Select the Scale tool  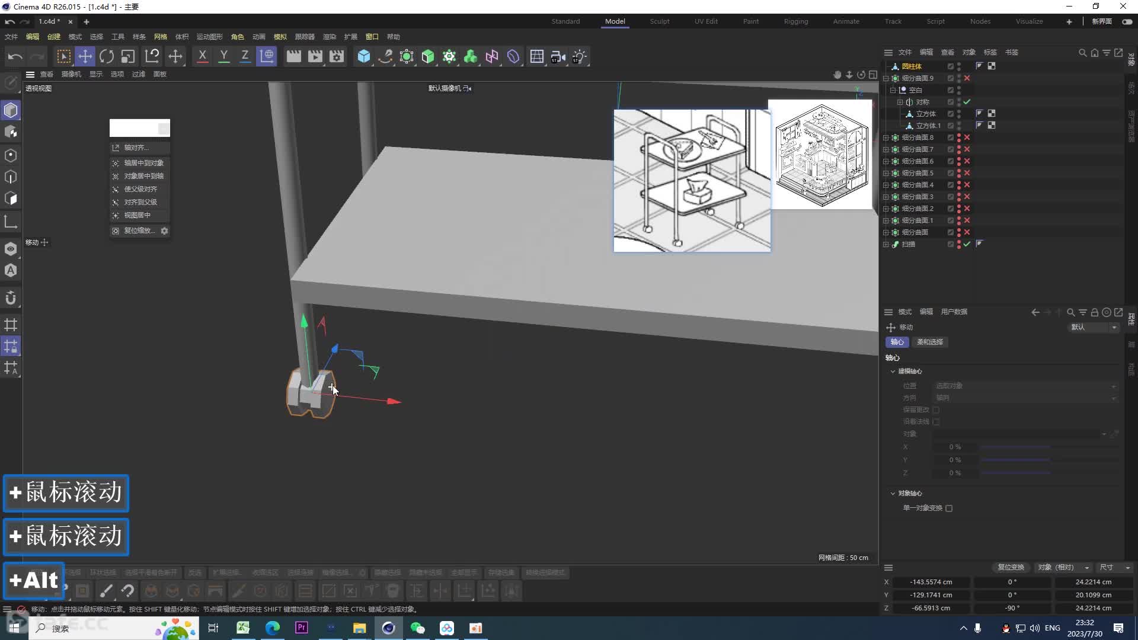(128, 56)
